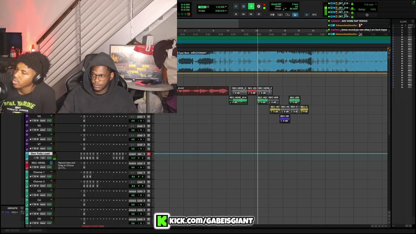
Task: Toggle input monitoring on track V7
Action: 33,149
